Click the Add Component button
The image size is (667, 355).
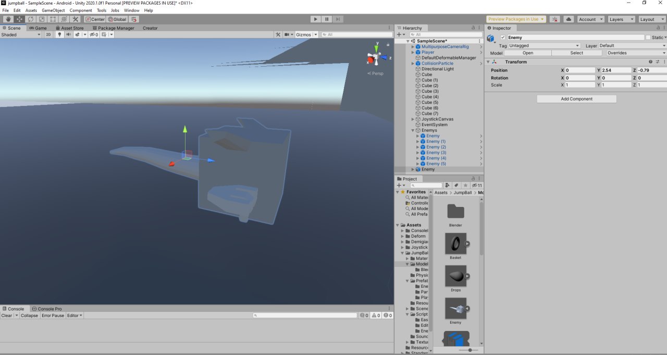click(576, 99)
